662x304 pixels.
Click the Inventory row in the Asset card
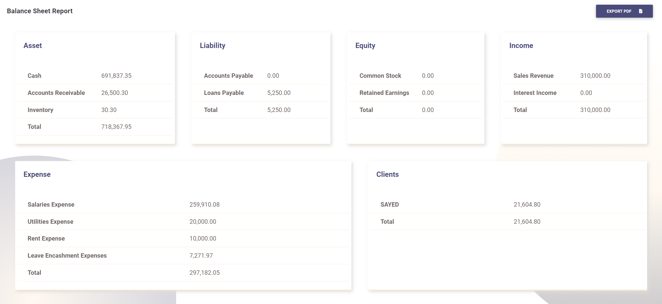(40, 110)
